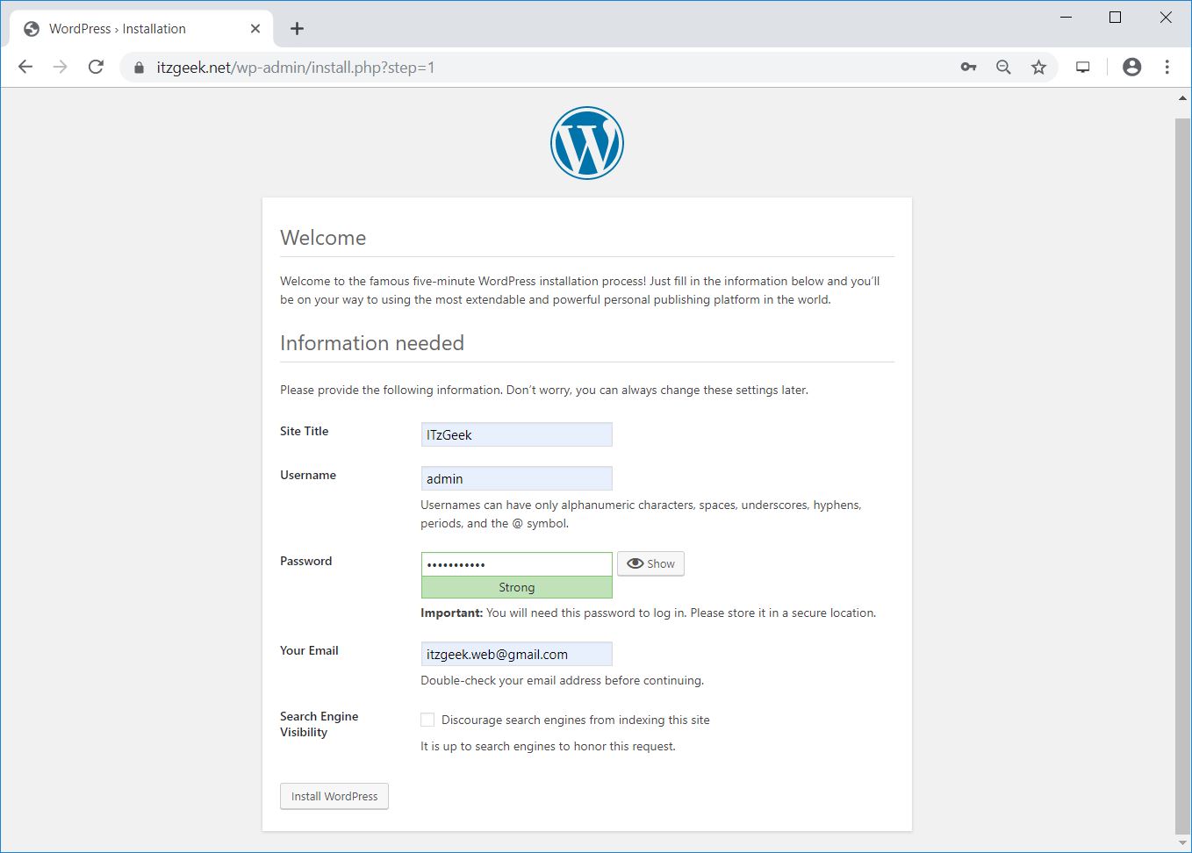Click the Your Email label
Viewport: 1192px width, 853px height.
(x=309, y=650)
